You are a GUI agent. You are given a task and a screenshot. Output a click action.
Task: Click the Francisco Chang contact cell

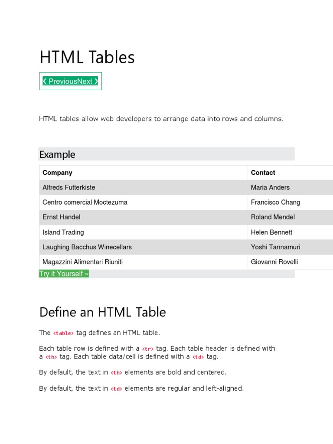[275, 202]
